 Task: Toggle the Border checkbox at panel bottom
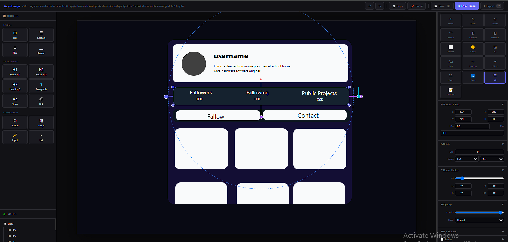click(x=442, y=240)
